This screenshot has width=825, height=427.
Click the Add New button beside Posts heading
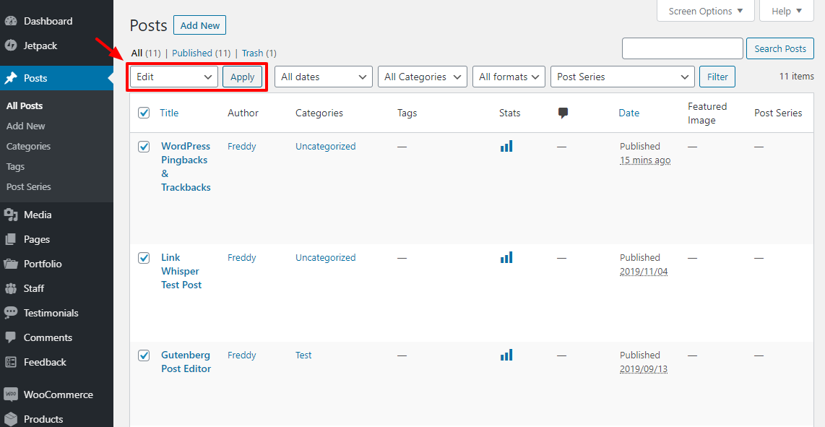point(200,25)
